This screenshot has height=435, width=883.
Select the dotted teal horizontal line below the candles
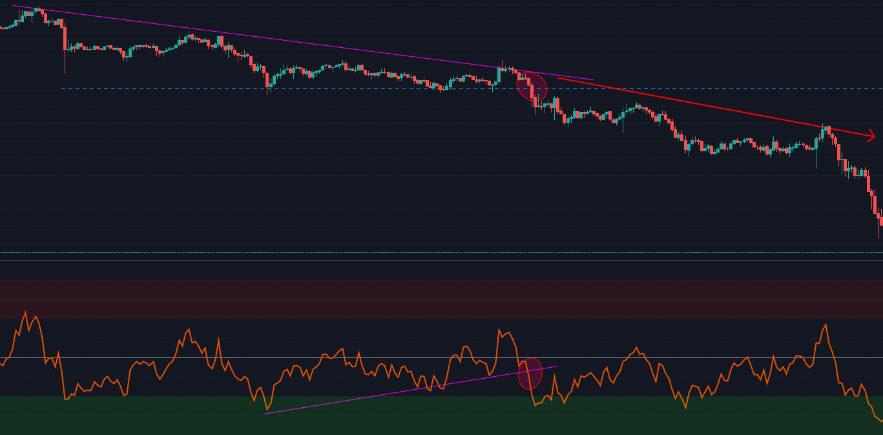pyautogui.click(x=388, y=252)
